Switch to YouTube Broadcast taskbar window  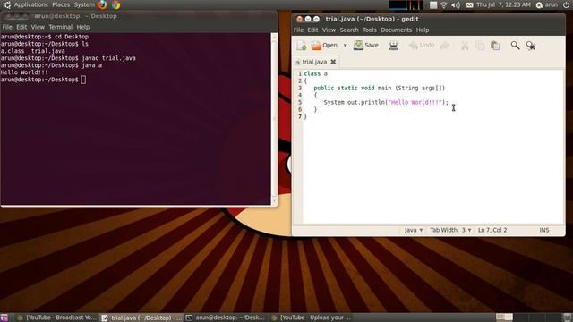click(57, 318)
